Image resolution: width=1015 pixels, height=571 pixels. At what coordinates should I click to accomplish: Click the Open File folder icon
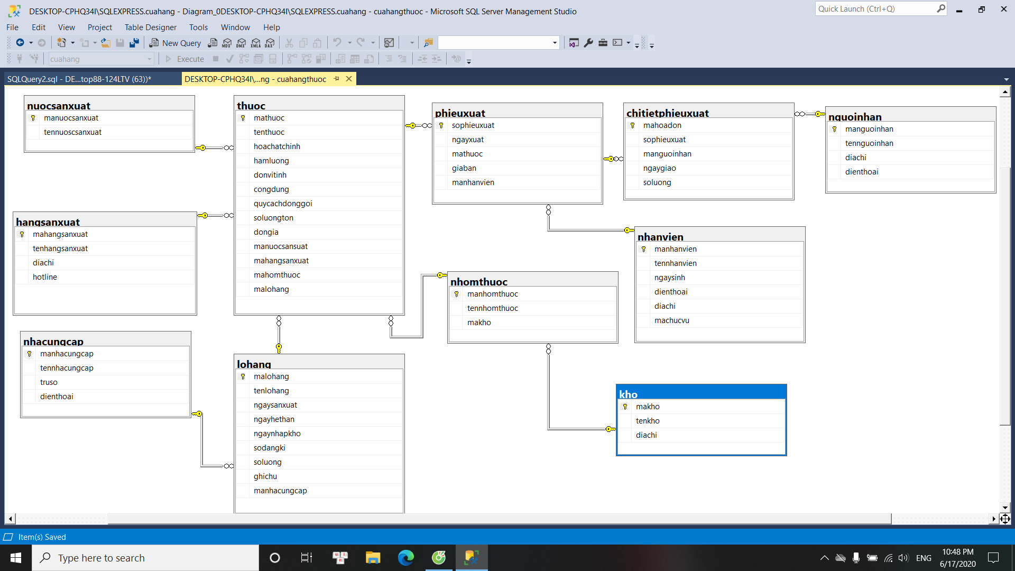(x=106, y=43)
